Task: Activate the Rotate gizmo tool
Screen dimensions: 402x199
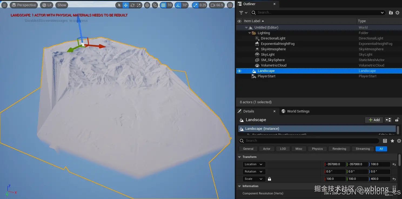Action: point(132,5)
